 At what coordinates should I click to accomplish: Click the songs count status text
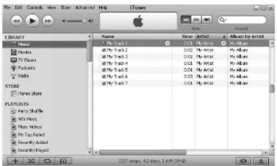(152, 161)
